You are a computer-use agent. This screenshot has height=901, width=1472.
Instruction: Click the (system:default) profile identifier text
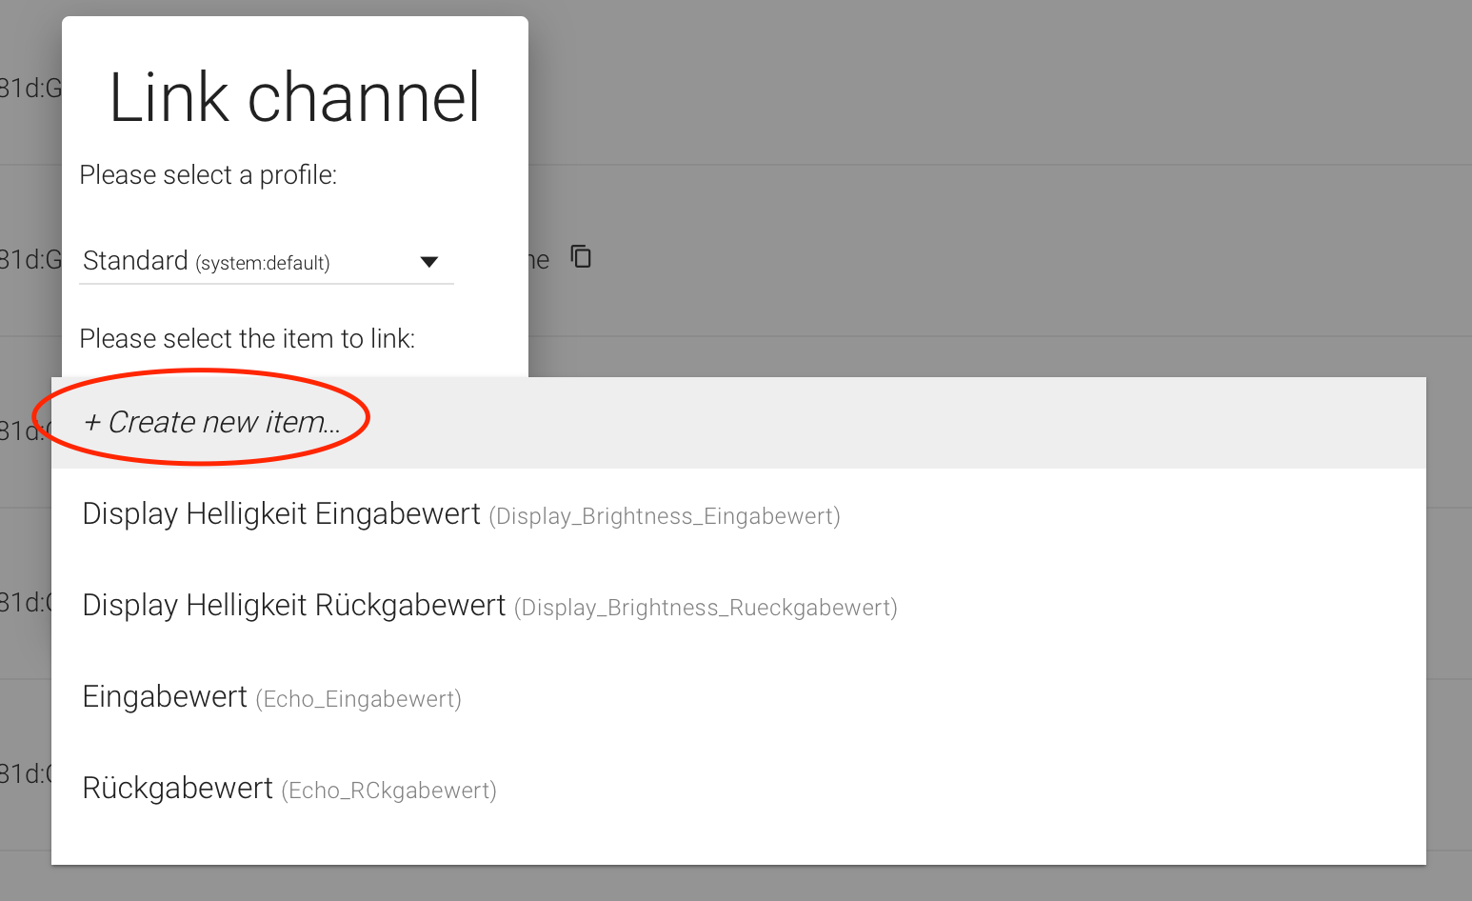(x=263, y=264)
